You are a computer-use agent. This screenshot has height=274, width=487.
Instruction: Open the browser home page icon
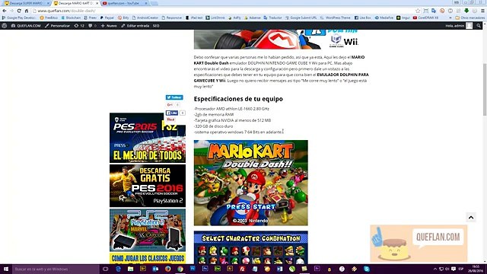pos(27,11)
